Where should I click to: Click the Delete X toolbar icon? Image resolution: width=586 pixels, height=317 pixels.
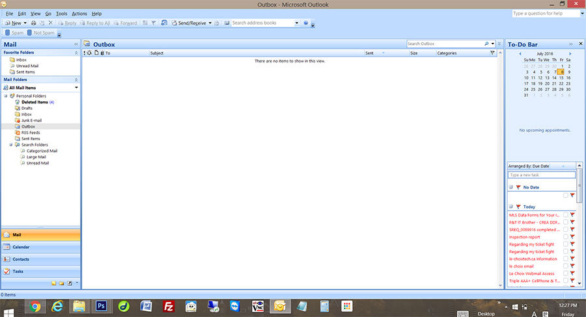pos(51,23)
